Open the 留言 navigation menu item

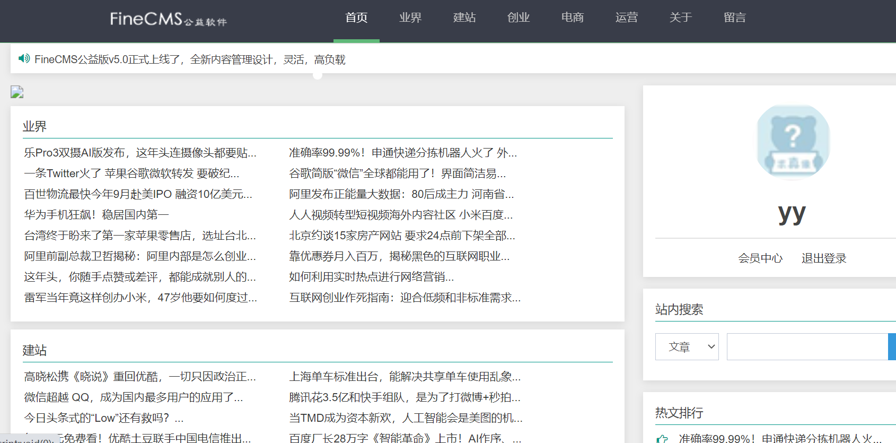(735, 18)
